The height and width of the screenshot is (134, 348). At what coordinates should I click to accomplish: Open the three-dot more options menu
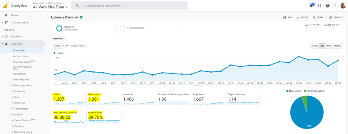[x=335, y=6]
